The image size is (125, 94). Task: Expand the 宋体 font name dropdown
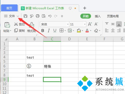tap(68, 24)
